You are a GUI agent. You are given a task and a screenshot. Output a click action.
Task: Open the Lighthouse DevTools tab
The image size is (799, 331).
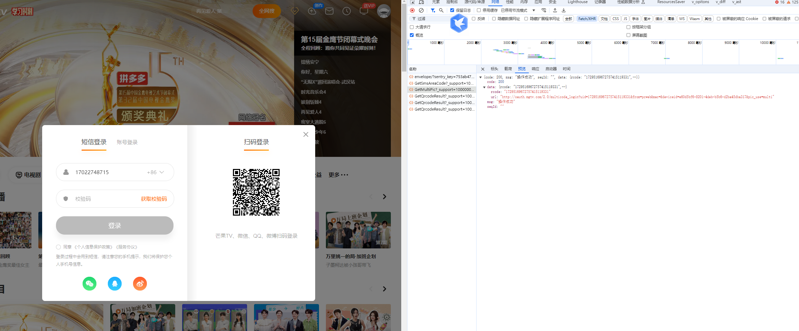tap(577, 2)
